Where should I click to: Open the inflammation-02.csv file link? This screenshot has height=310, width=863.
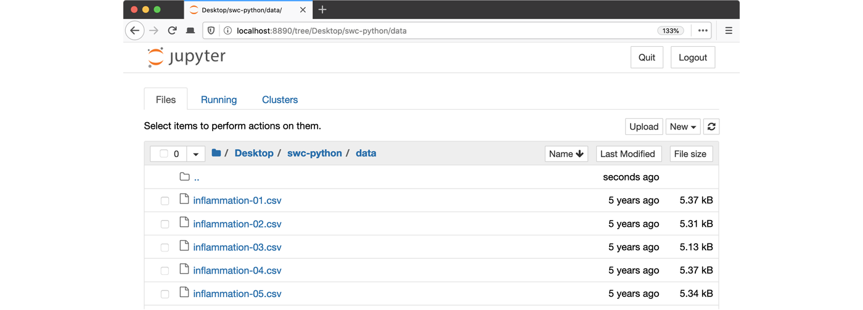[x=237, y=224]
